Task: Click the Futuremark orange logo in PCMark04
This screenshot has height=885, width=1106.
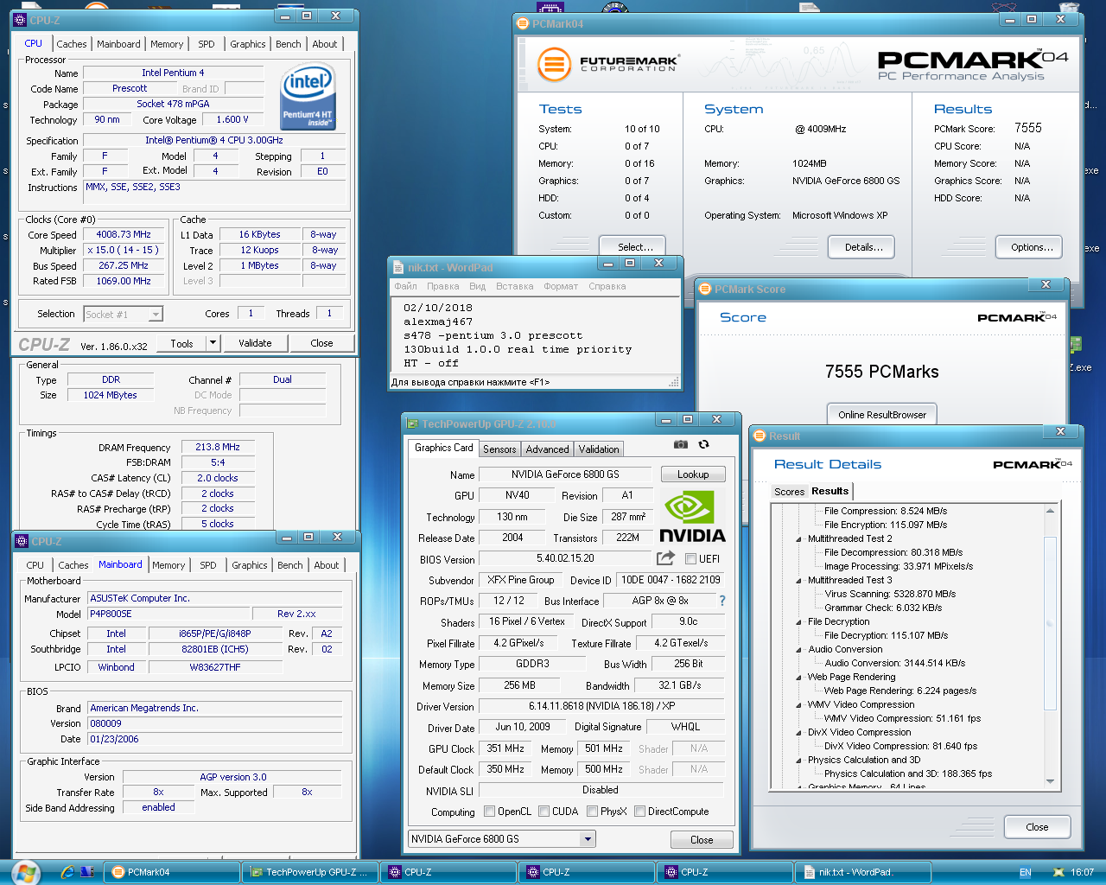Action: pyautogui.click(x=555, y=64)
